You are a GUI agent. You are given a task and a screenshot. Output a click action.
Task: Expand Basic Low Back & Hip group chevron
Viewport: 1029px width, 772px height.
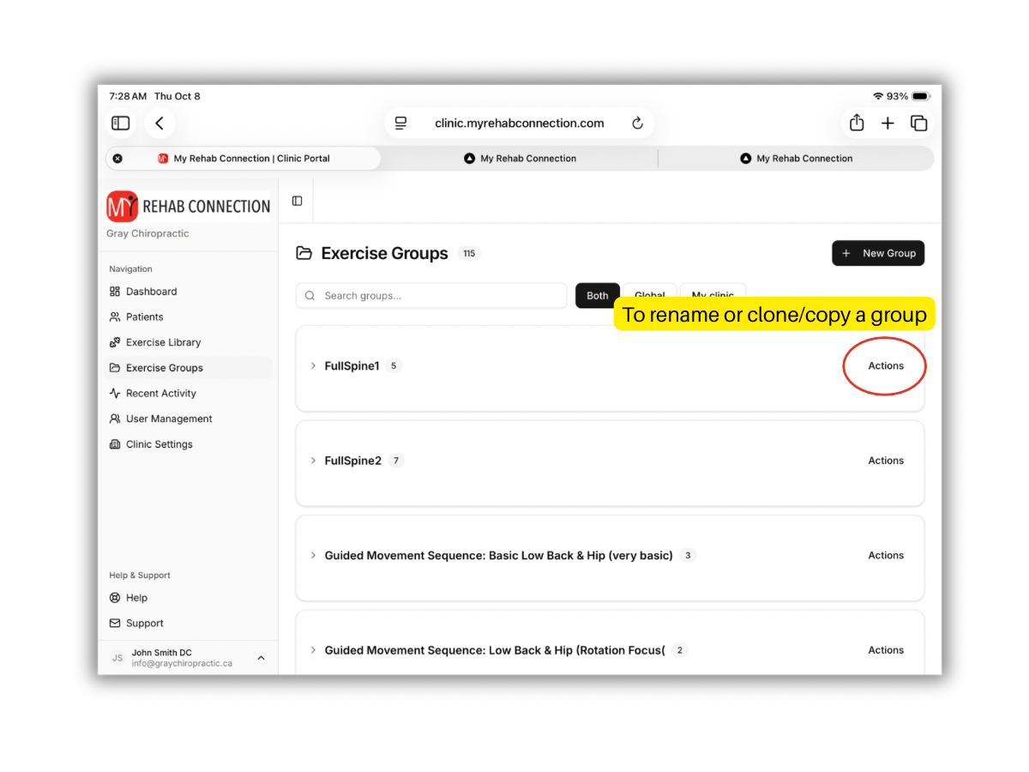click(313, 556)
